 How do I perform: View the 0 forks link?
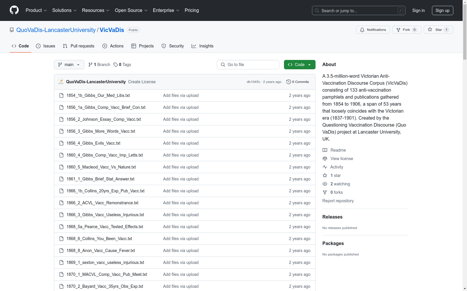click(x=333, y=192)
